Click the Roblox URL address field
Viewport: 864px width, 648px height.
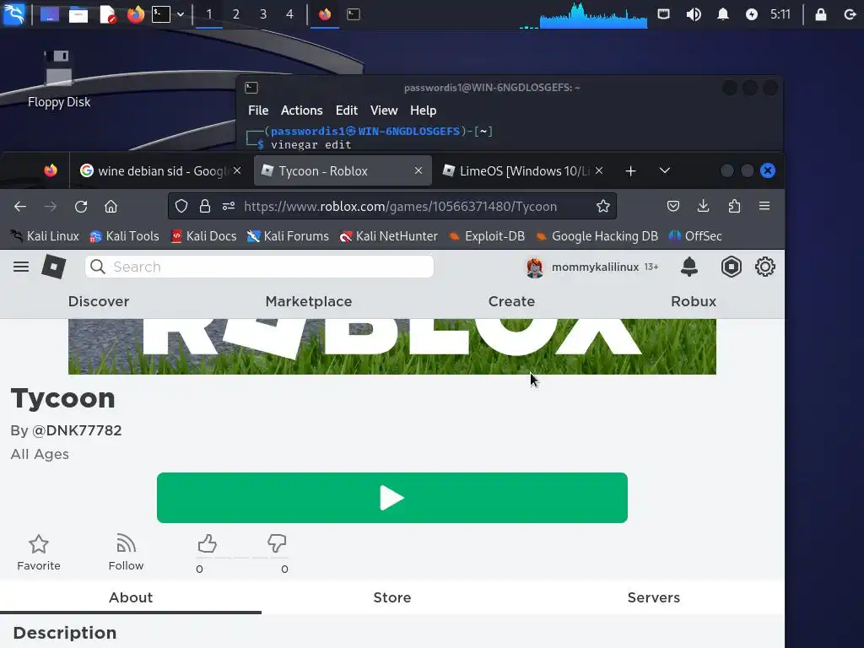click(x=400, y=206)
